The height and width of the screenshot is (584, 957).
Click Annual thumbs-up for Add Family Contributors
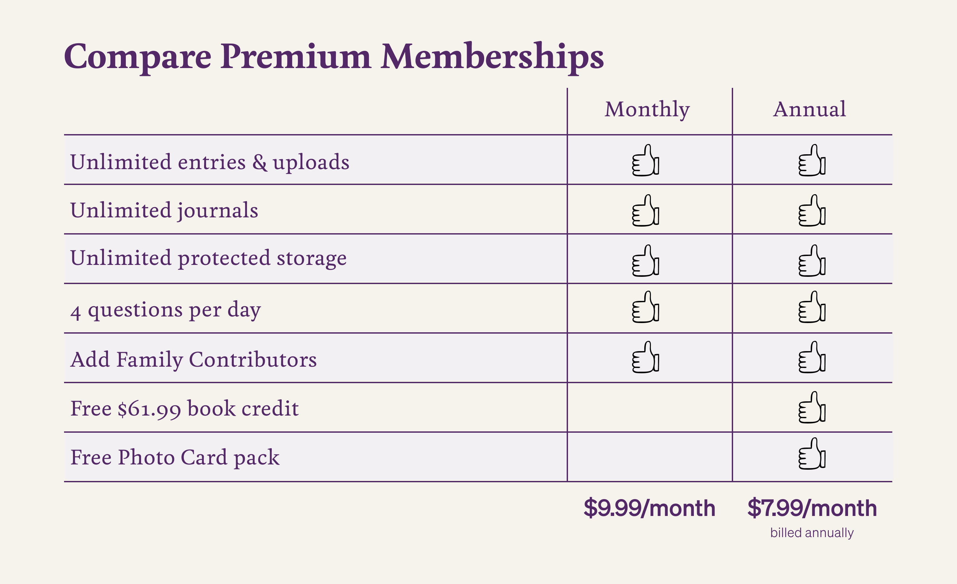click(812, 357)
